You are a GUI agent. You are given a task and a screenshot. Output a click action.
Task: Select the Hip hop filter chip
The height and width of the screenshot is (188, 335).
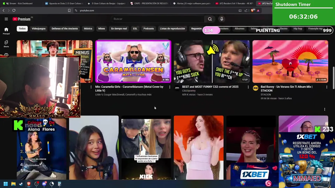pyautogui.click(x=298, y=28)
